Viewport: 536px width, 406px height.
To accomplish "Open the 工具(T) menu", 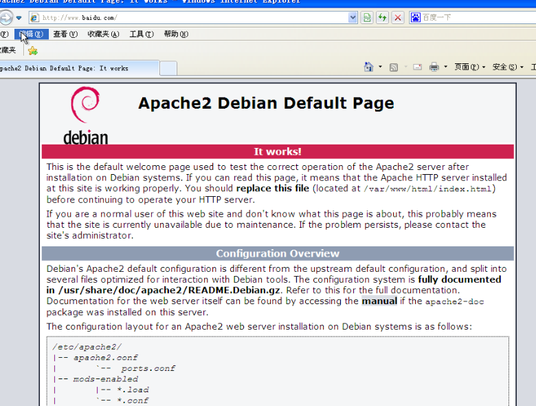I will tap(142, 34).
